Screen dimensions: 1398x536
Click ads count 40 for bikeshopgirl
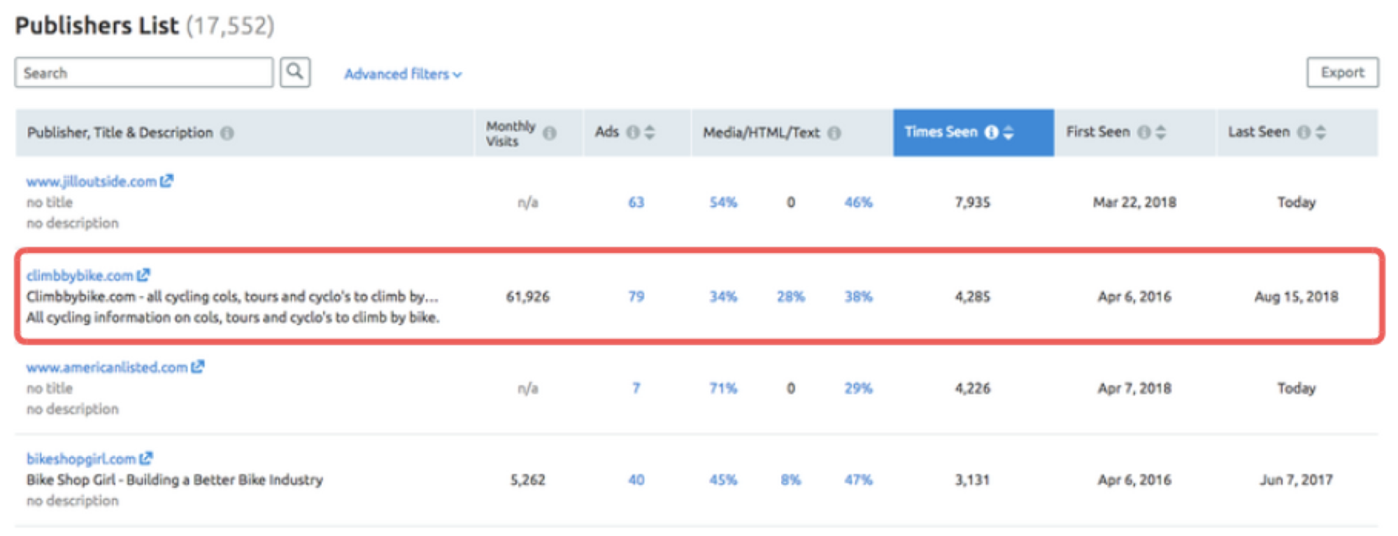click(x=636, y=480)
